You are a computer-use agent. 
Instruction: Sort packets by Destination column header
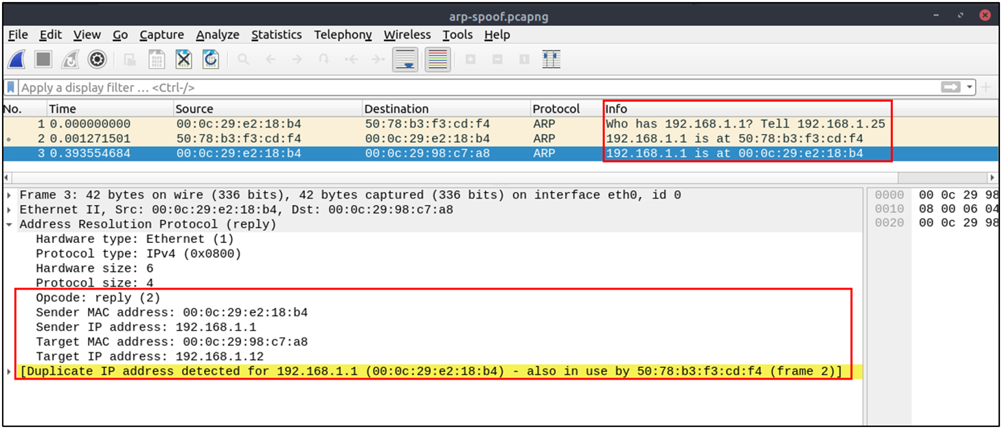[x=446, y=108]
